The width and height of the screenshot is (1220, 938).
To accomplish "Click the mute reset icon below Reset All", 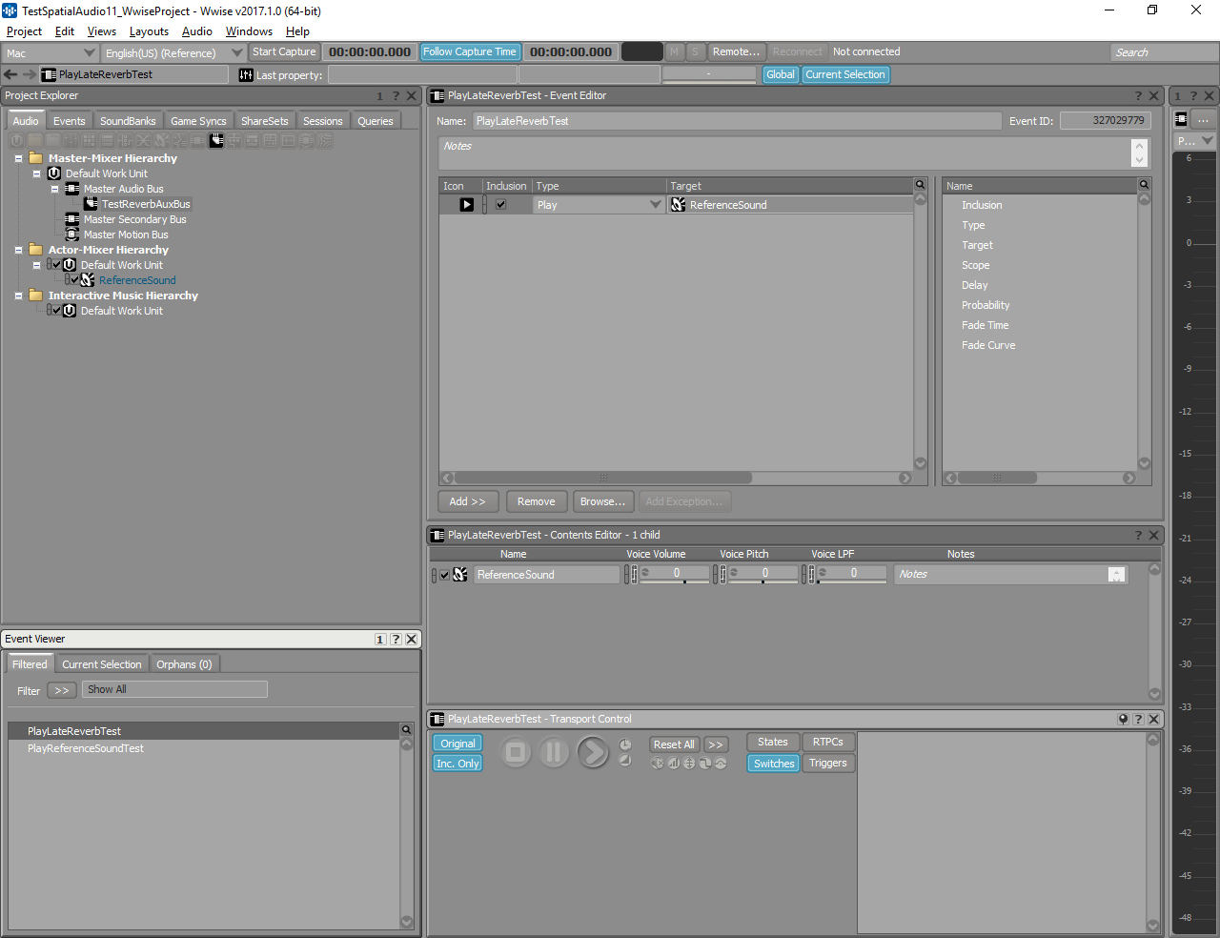I will click(x=658, y=763).
